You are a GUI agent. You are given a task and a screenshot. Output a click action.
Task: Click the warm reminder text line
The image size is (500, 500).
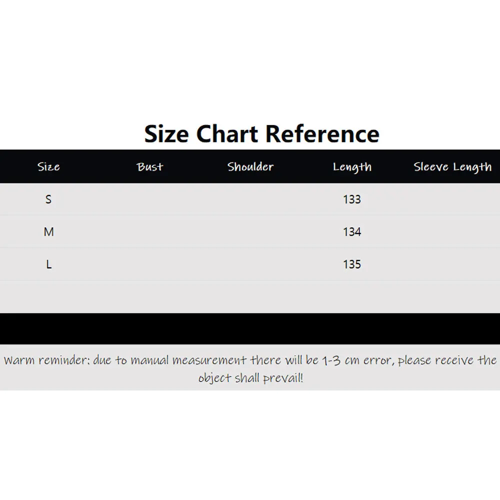(250, 360)
